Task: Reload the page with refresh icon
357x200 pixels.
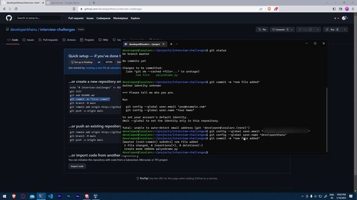Action: pos(16,9)
